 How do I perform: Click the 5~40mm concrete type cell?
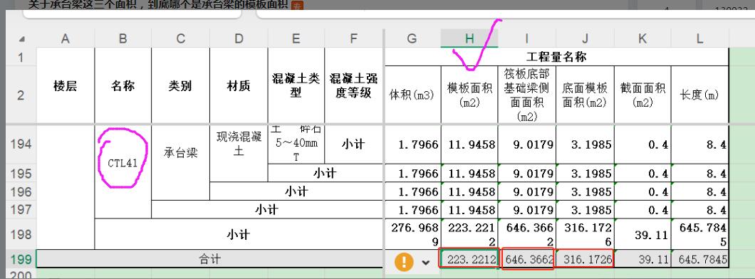tap(296, 144)
